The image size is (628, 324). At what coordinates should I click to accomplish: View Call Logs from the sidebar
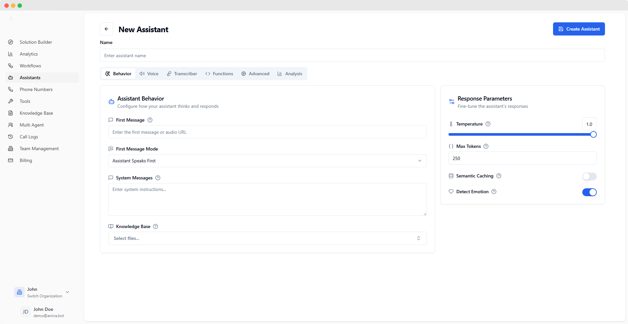28,137
